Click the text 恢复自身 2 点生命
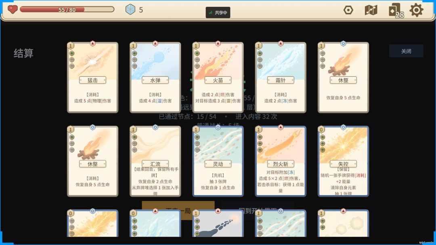Image resolution: width=436 pixels, height=245 pixels. click(155, 181)
